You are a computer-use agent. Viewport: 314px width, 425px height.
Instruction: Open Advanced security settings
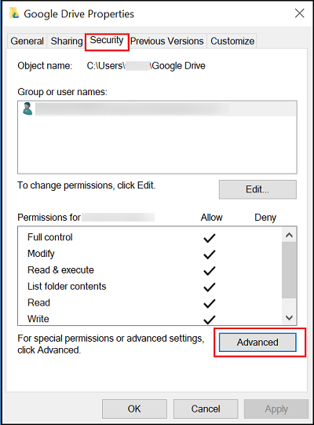coord(257,343)
